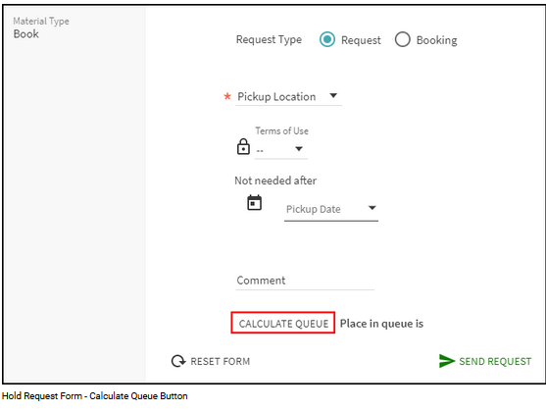Expand the Pickup Location dropdown arrow
Screen dimensions: 546x411
pyautogui.click(x=333, y=95)
